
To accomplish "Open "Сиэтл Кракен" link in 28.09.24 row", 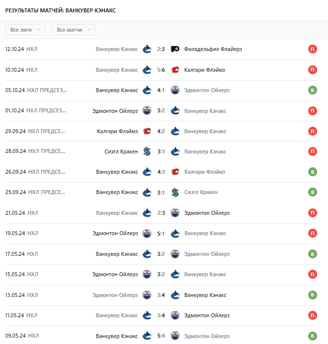I will coord(121,151).
